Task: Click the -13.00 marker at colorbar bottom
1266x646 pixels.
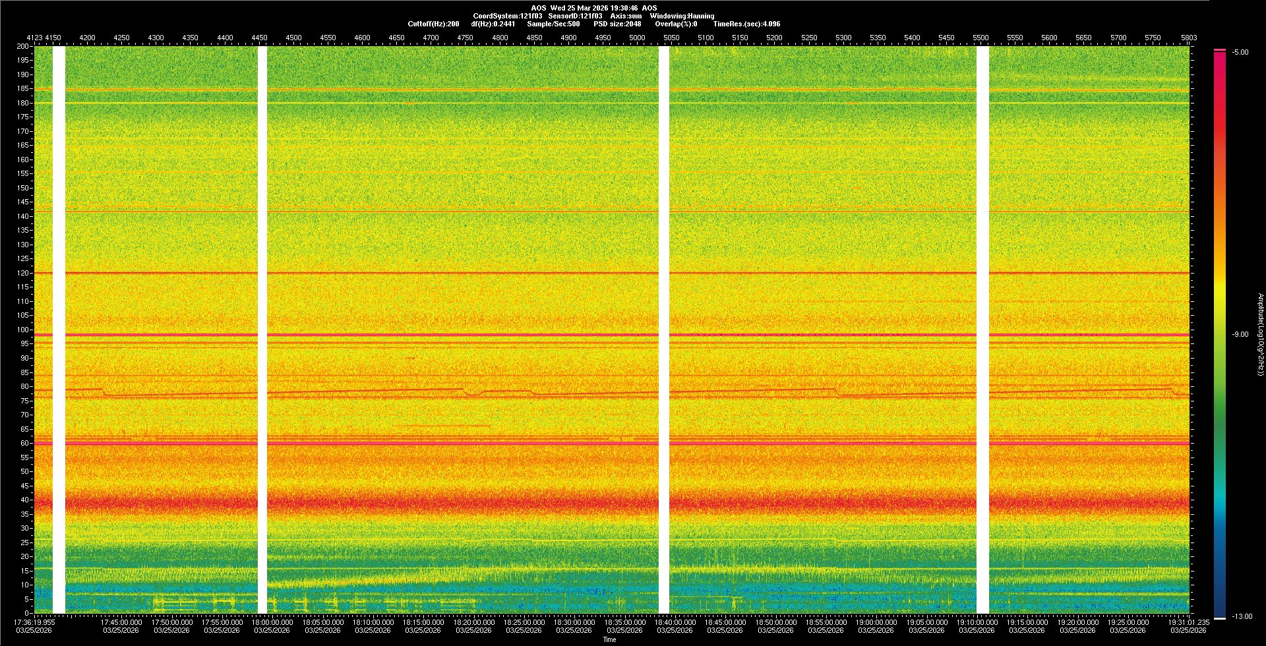Action: click(x=1241, y=616)
